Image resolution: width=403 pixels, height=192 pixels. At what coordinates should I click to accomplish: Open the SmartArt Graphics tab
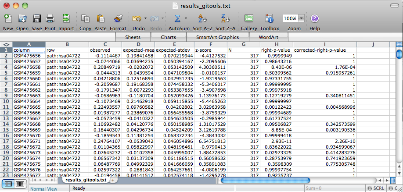pyautogui.click(x=217, y=37)
